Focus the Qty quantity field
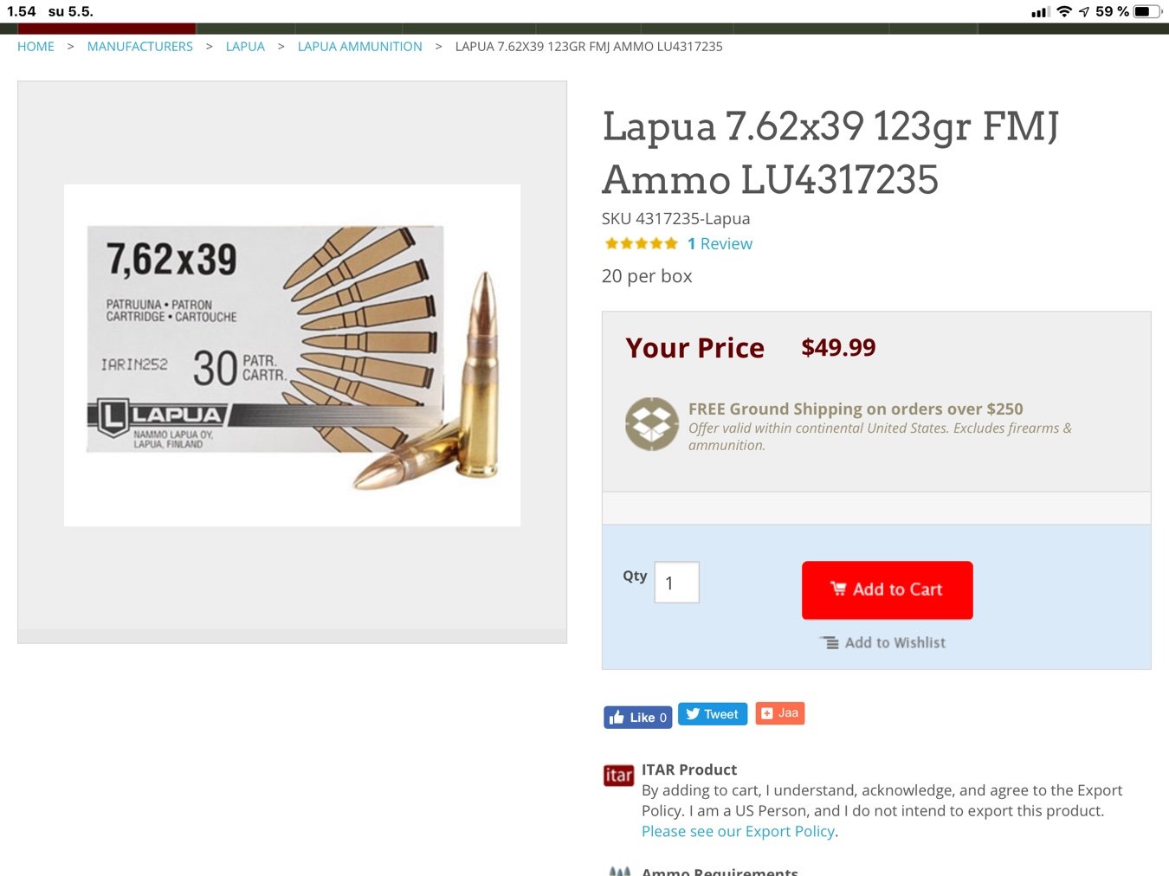Image resolution: width=1169 pixels, height=876 pixels. pos(676,583)
